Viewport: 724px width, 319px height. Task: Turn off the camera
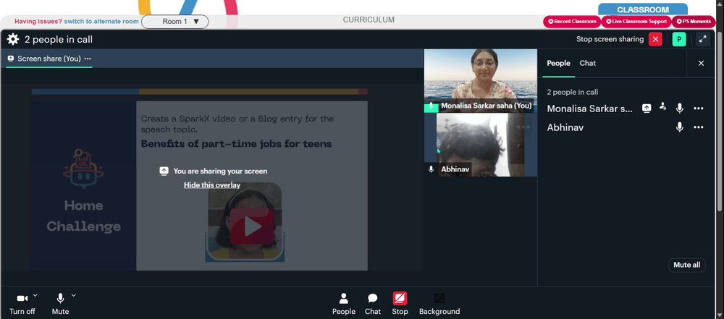tap(22, 304)
